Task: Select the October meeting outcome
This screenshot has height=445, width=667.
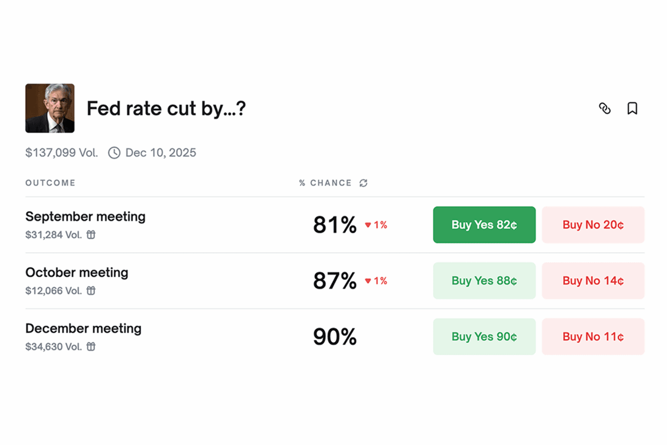Action: (x=77, y=272)
